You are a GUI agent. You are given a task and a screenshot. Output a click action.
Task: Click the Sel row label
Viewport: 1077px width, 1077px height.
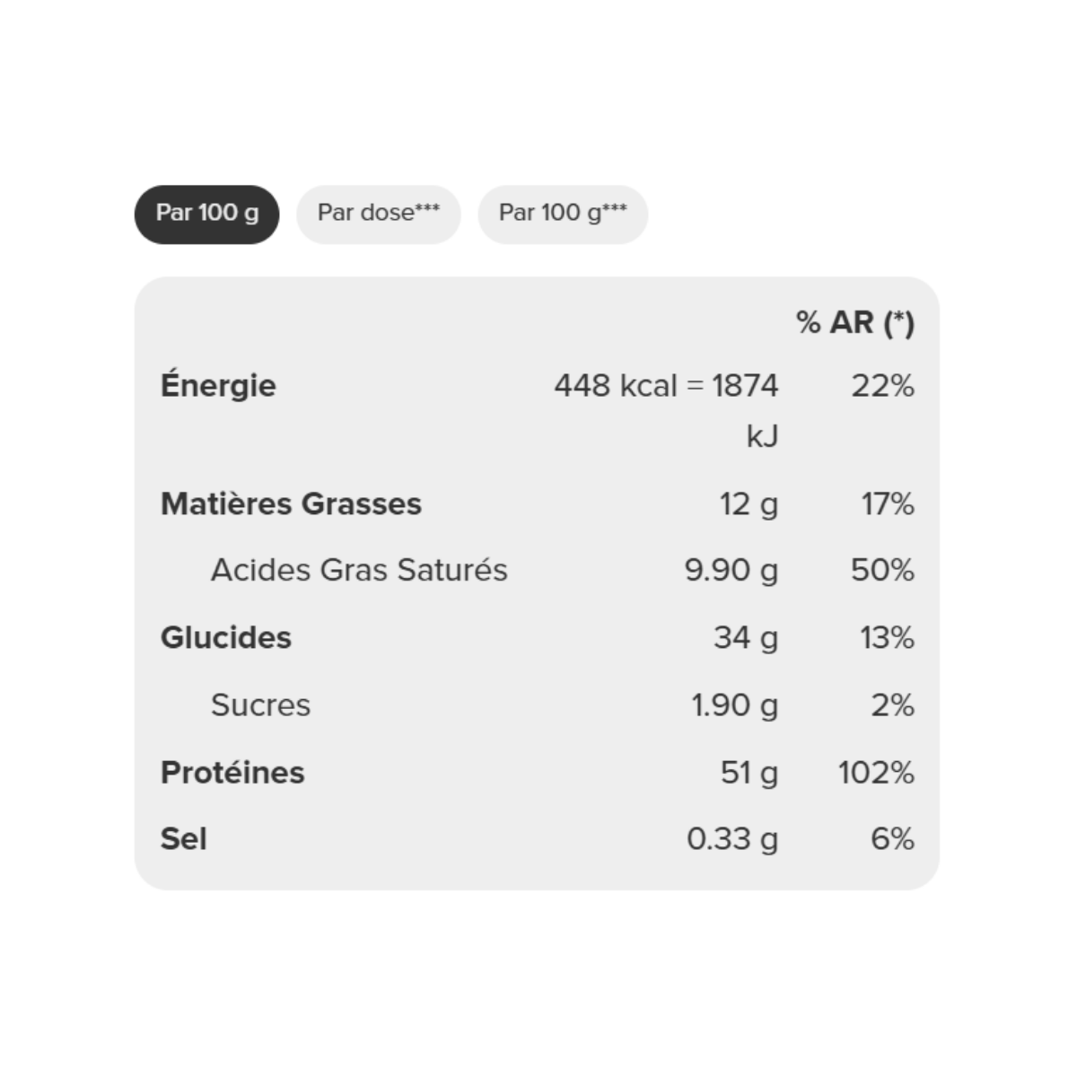pyautogui.click(x=183, y=838)
